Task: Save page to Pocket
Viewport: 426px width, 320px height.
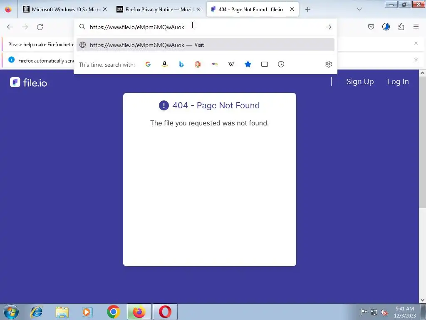Action: (x=371, y=27)
